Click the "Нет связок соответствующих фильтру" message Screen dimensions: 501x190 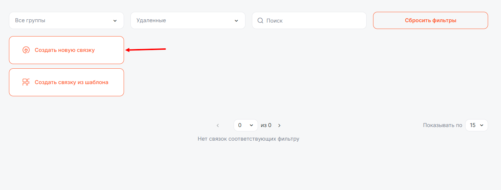click(248, 139)
